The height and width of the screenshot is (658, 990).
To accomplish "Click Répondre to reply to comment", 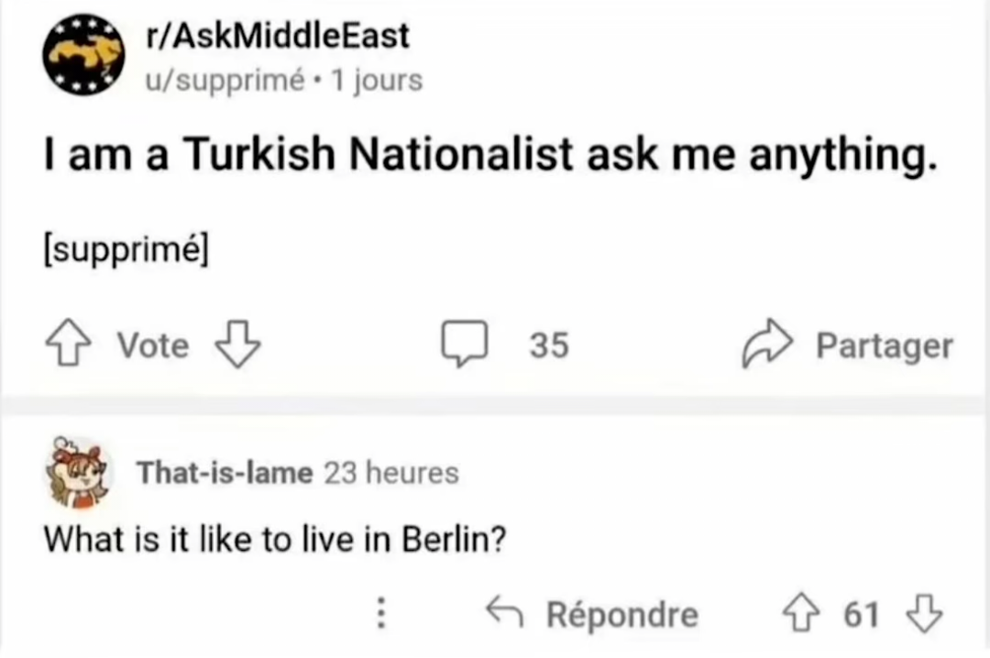I will (621, 614).
